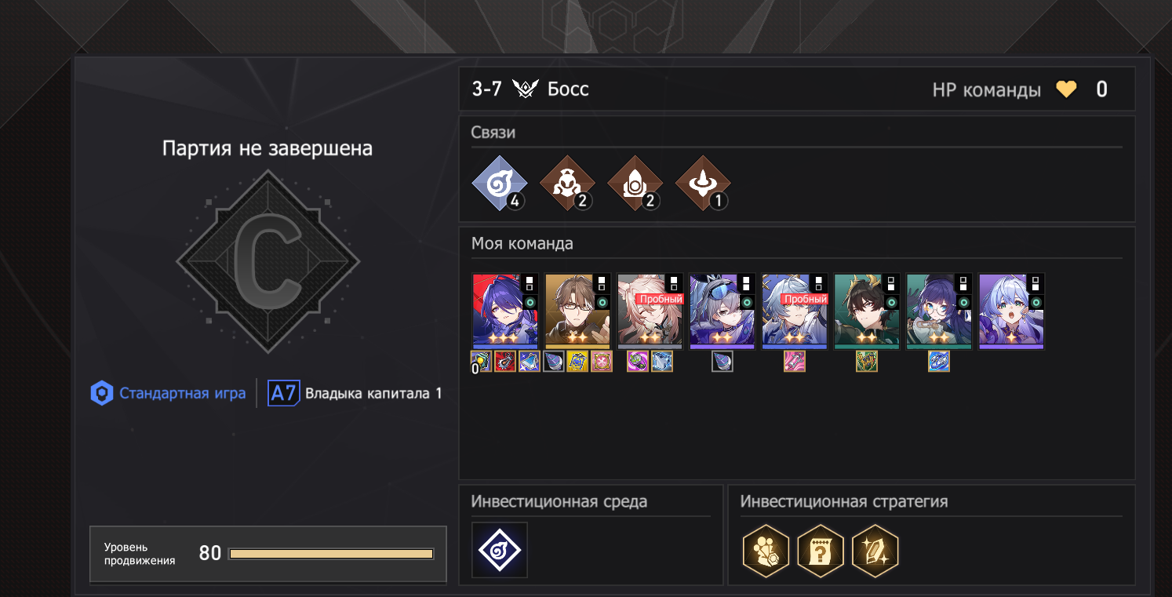Screen dimensions: 1172x597
Task: Open the investment environment swirl icon
Action: pos(500,551)
